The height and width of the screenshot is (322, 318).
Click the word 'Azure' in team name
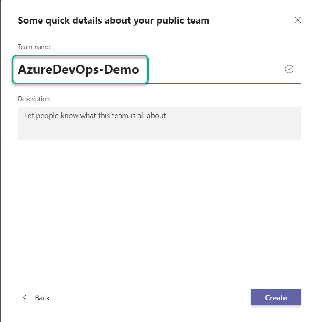pos(35,69)
